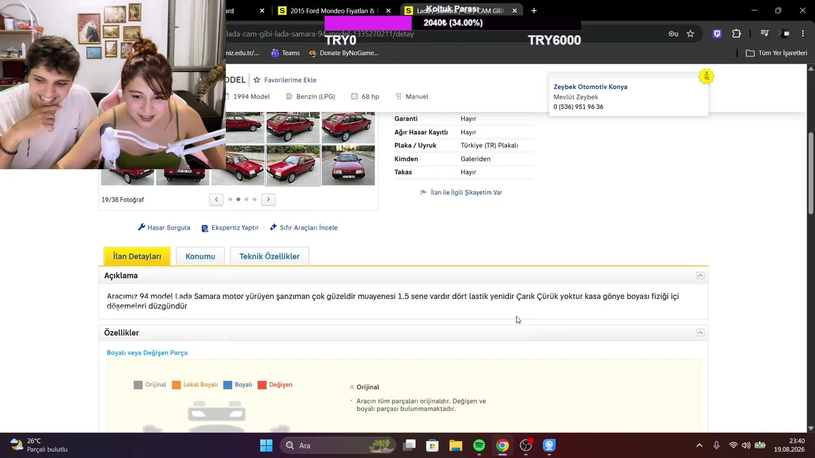The width and height of the screenshot is (815, 458).
Task: Open the clock and date showing 23:40
Action: coord(789,445)
